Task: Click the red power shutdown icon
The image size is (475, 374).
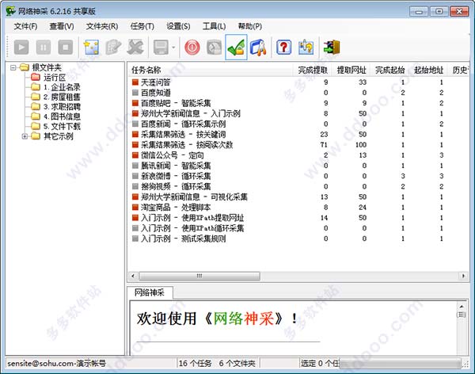Action: pos(192,48)
